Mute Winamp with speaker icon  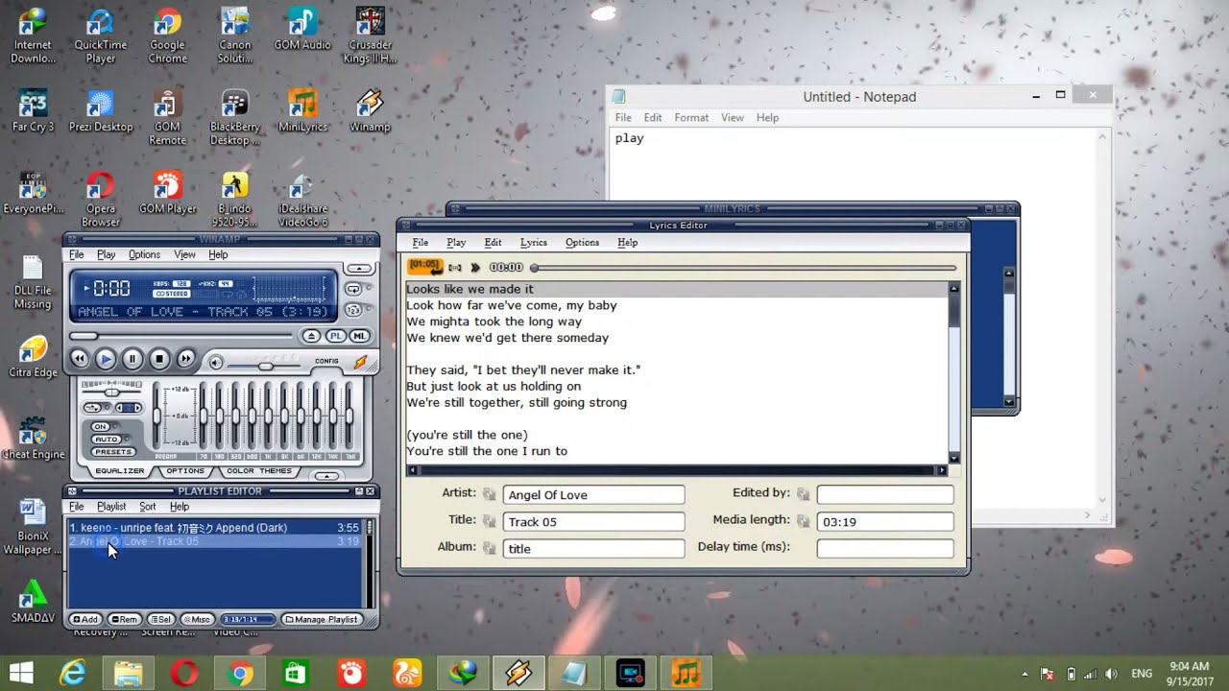[216, 362]
